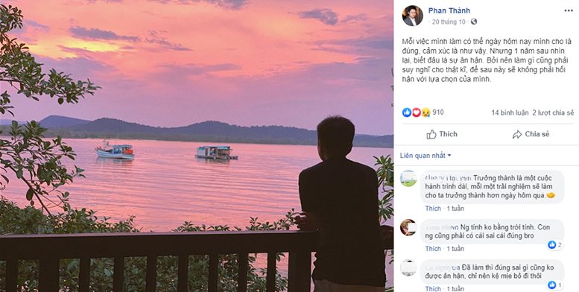Like the first comment via Thích
This screenshot has width=579, height=292.
(433, 209)
